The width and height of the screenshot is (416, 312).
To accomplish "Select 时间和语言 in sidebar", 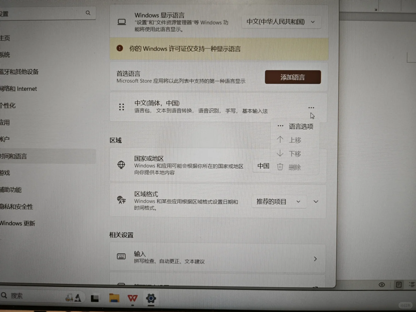I will (x=48, y=156).
